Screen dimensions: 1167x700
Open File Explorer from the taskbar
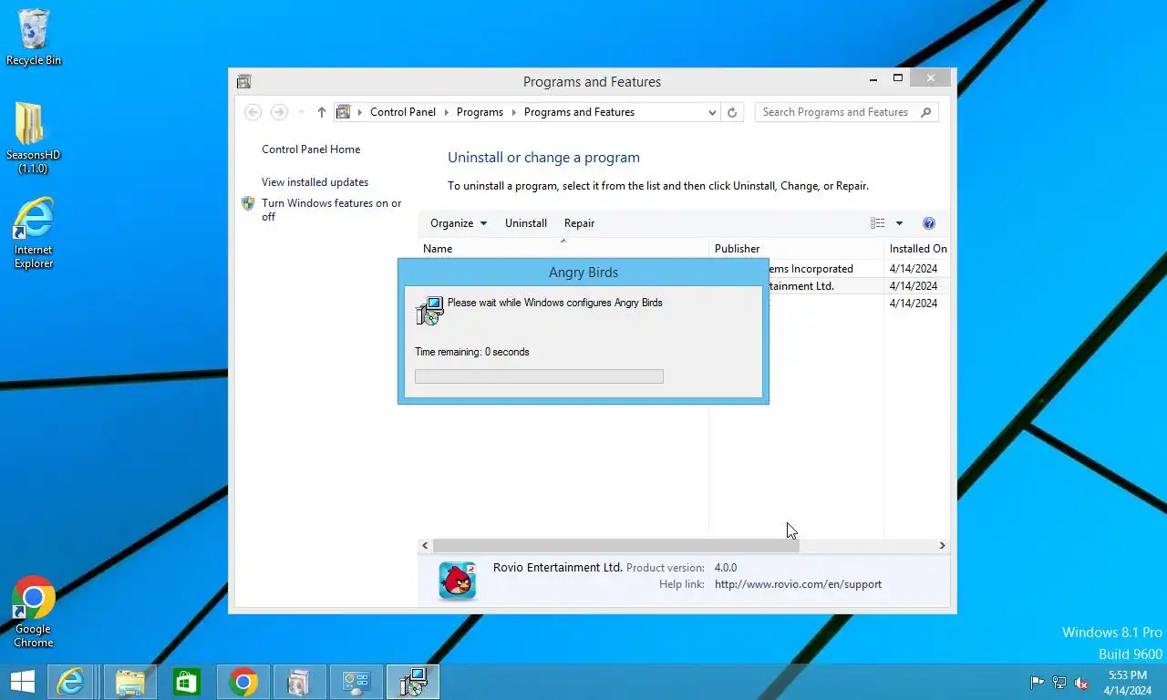[130, 682]
